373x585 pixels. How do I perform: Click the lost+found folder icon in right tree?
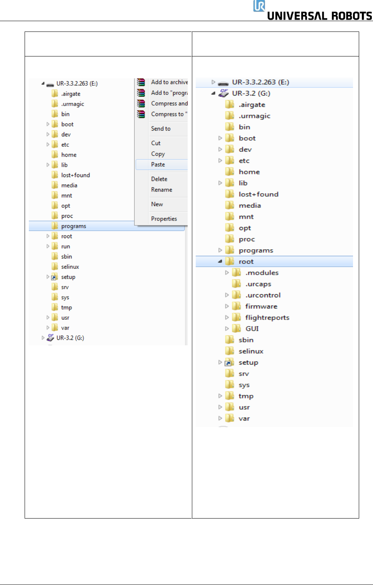coord(230,194)
